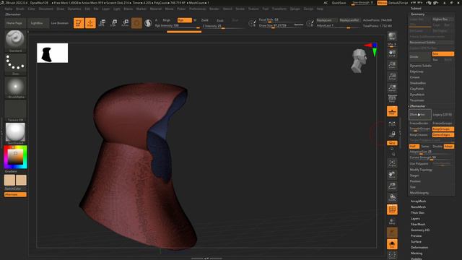This screenshot has width=462, height=260.
Task: Click the Move view icon
Action: pyautogui.click(x=392, y=175)
